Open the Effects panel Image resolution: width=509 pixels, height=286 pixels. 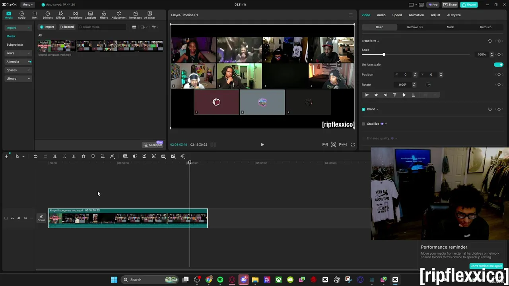pos(60,15)
